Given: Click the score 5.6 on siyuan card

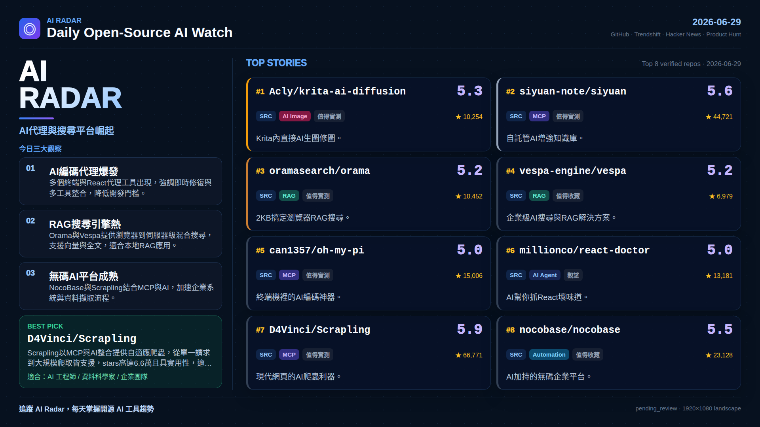Looking at the screenshot, I should (x=720, y=91).
